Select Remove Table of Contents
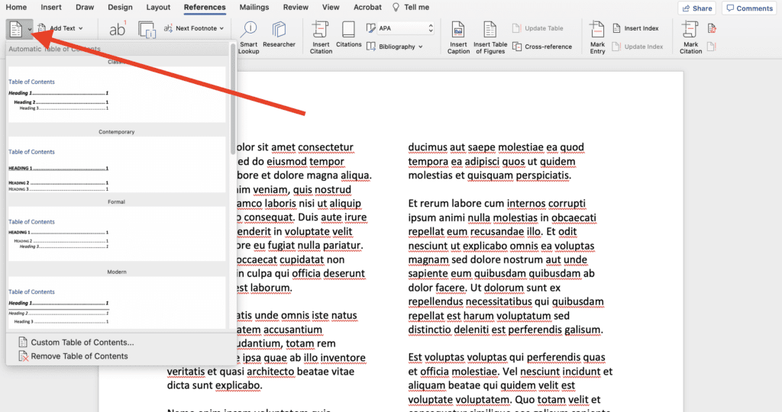This screenshot has height=412, width=782. (79, 356)
